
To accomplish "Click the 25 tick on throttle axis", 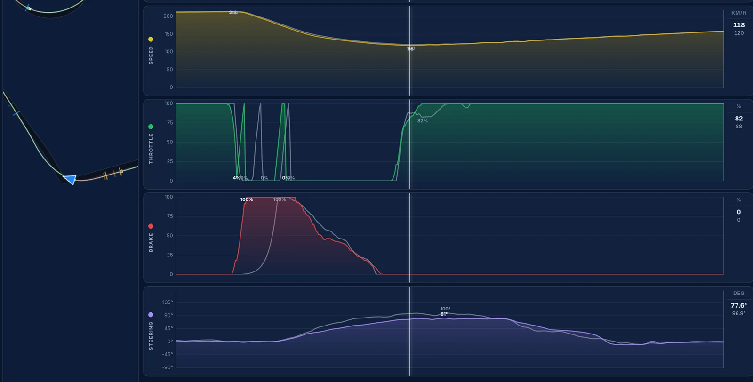I will (x=170, y=161).
